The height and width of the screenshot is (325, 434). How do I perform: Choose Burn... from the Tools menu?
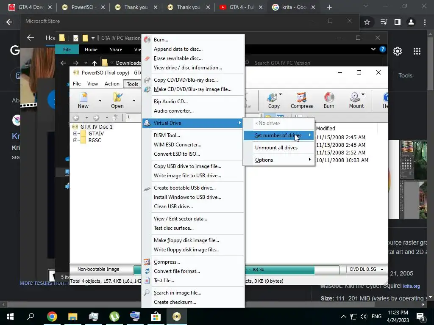[x=193, y=40]
